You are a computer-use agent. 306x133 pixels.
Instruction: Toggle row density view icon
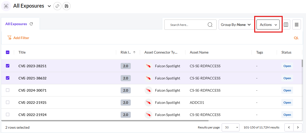click(x=297, y=25)
